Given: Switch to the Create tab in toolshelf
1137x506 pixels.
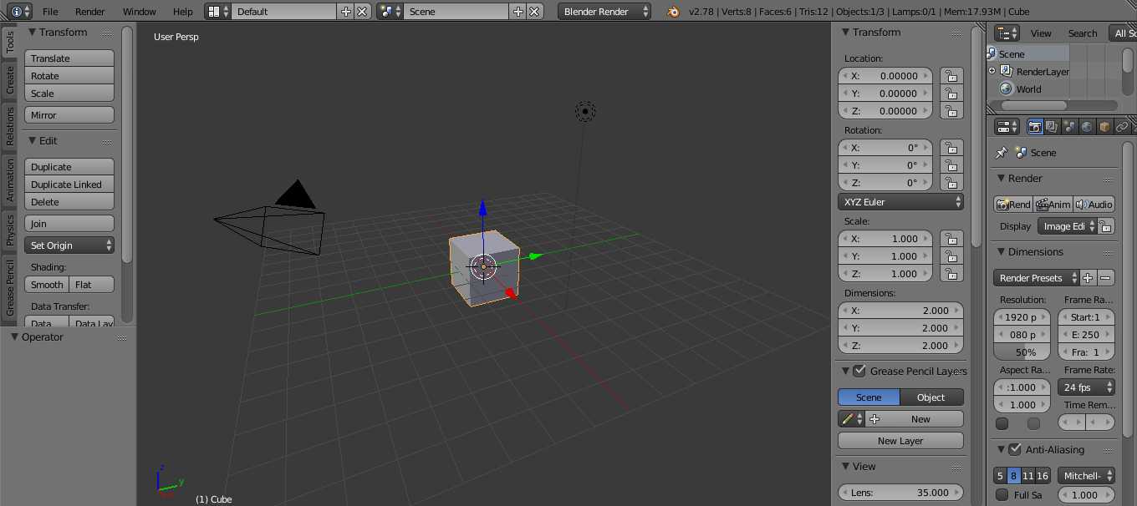Looking at the screenshot, I should (10, 81).
